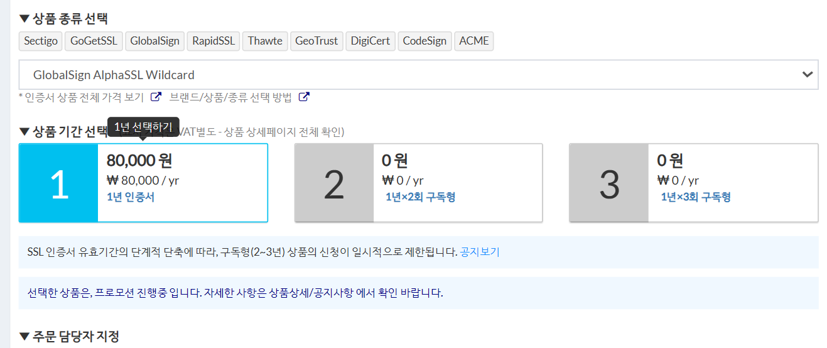Collapse the 주문 담당자 지정 section header
Screen dimensions: 827x348
point(69,336)
